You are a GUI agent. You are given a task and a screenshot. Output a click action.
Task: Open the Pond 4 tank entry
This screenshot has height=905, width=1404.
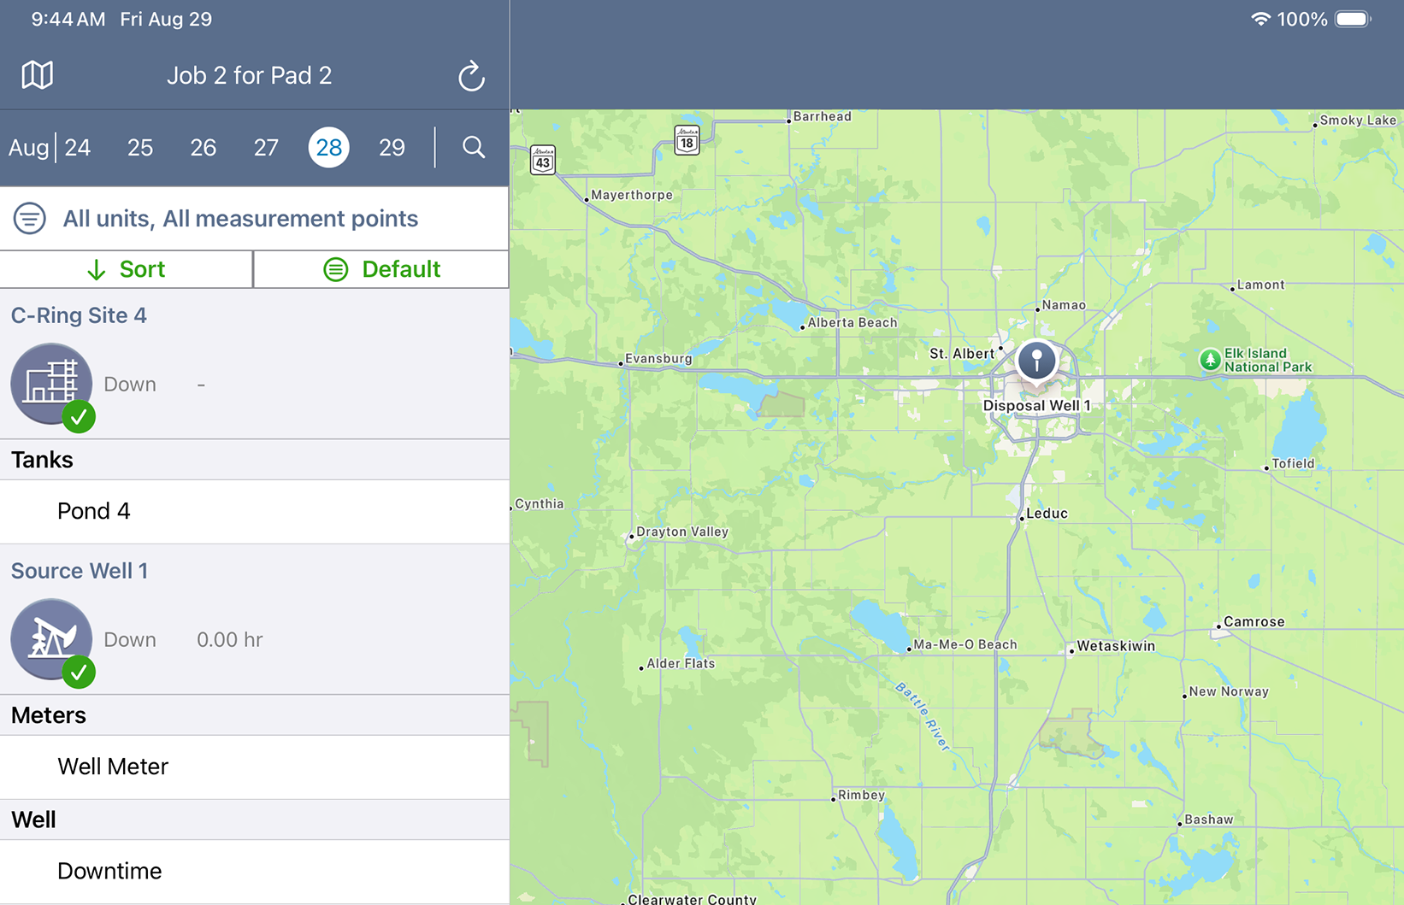pyautogui.click(x=94, y=511)
